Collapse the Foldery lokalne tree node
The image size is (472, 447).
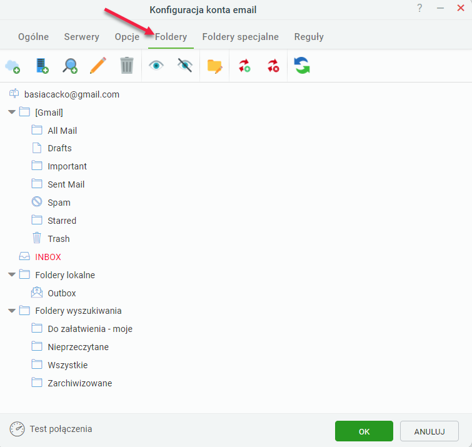(x=12, y=274)
